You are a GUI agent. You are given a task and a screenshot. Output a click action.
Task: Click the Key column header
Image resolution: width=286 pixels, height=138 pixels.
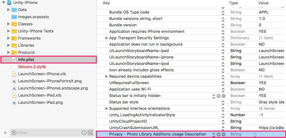(x=106, y=3)
